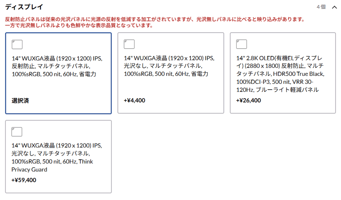Pick the 光沢なし 省電力 WUXGA option card

pyautogui.click(x=170, y=73)
